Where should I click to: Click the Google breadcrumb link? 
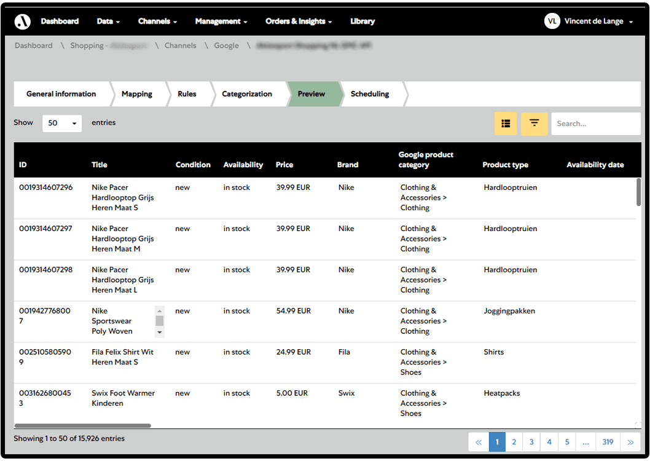[x=226, y=45]
